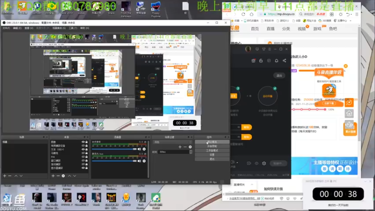Reload page in the browser window
Screen dimensions: 375x211
point(243,14)
